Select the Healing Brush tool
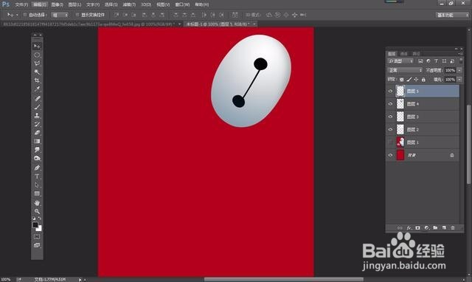 (37, 98)
